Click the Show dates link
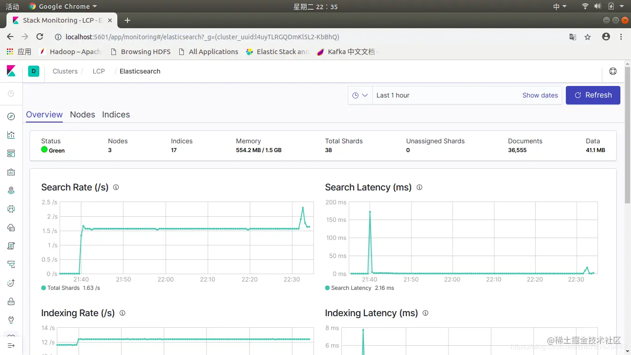Viewport: 631px width, 355px height. point(540,95)
